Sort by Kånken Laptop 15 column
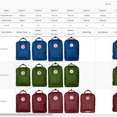The image size is (117, 117). (55, 32)
